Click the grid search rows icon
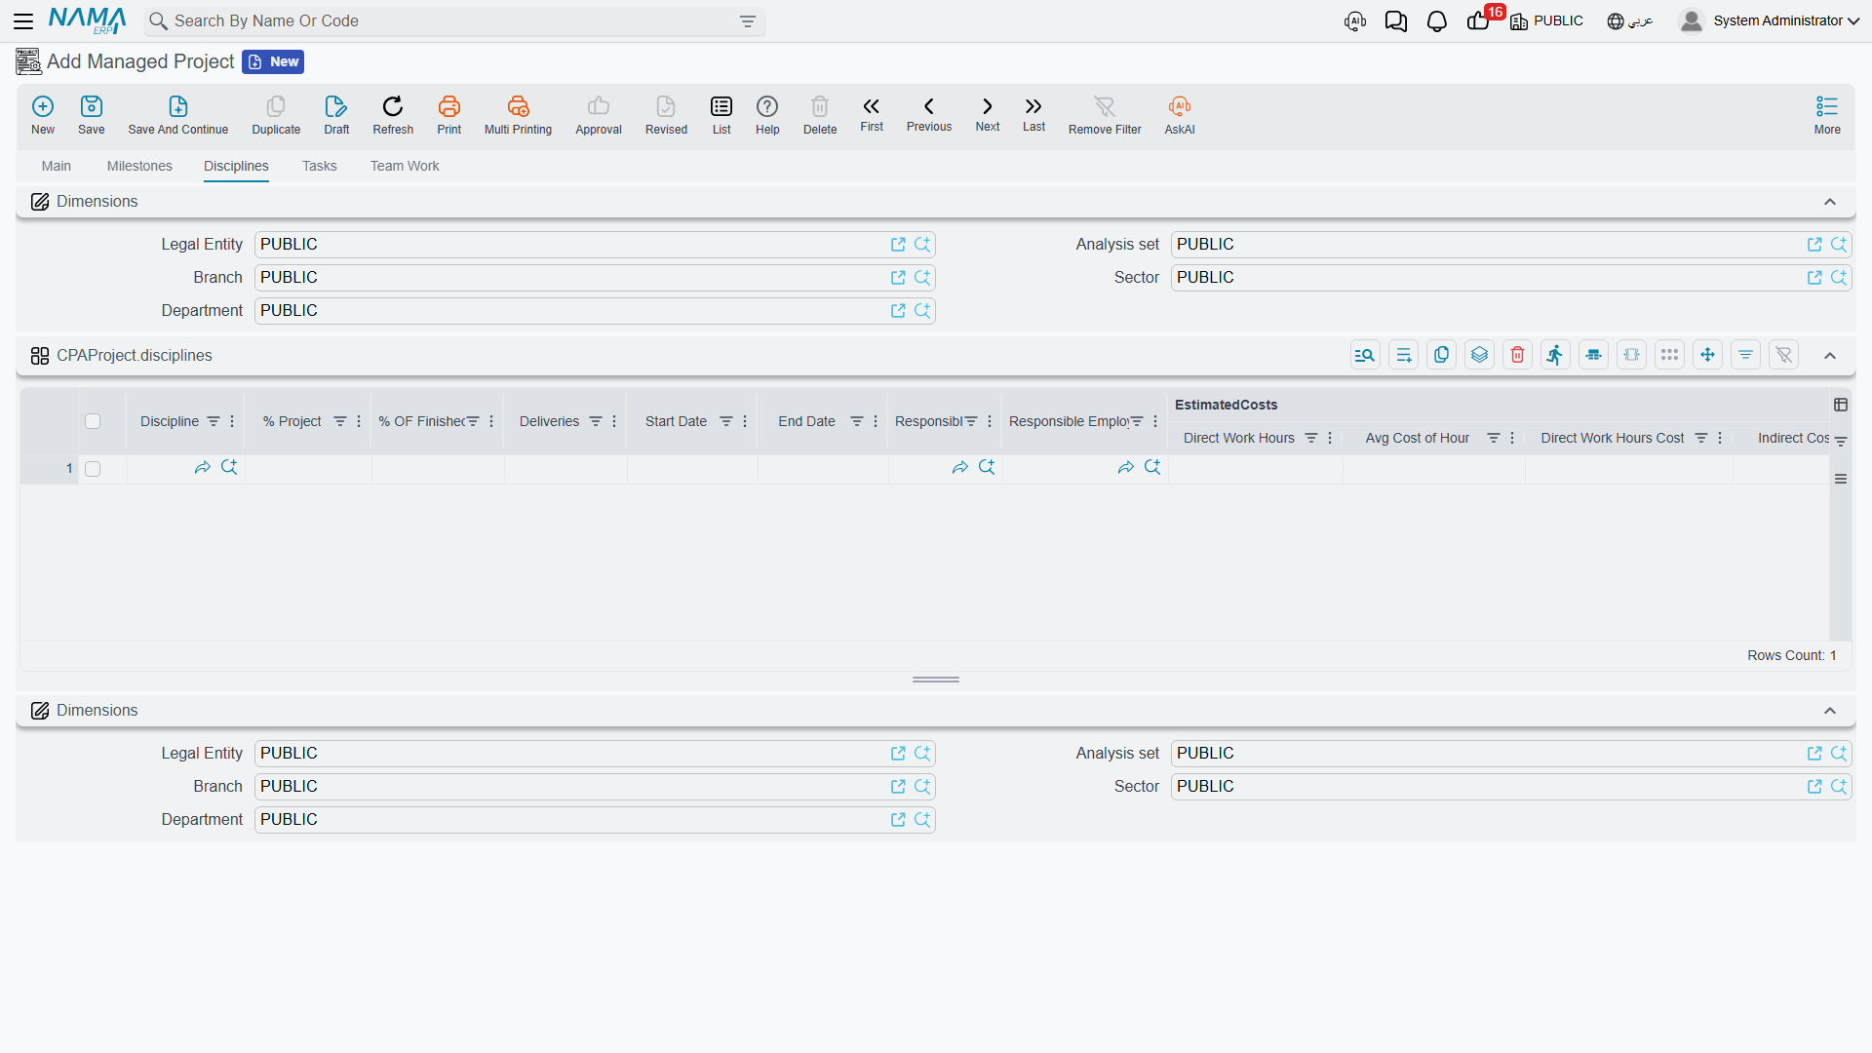 click(1365, 355)
